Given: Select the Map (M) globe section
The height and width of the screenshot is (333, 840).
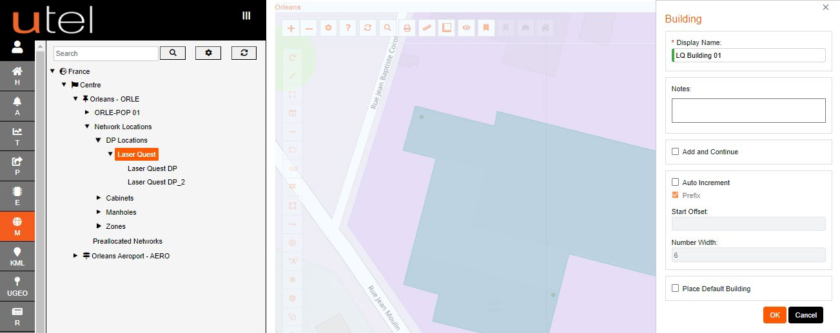Looking at the screenshot, I should [x=17, y=226].
